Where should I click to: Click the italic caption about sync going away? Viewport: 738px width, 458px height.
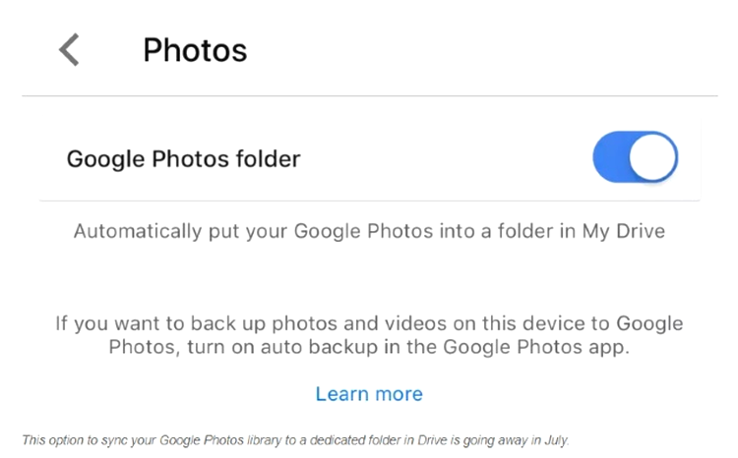tap(295, 440)
